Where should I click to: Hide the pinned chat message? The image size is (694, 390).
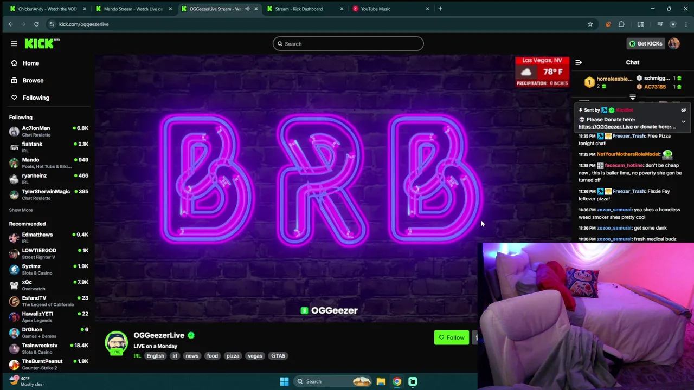(683, 110)
